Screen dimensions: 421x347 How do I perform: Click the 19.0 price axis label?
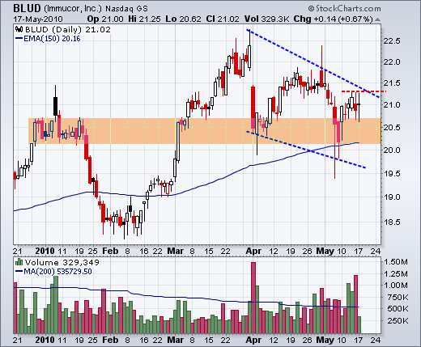click(392, 197)
